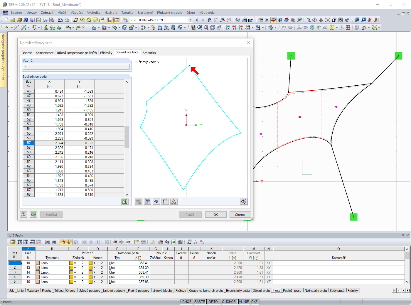Select the mirror cutting pattern icon

point(174,201)
